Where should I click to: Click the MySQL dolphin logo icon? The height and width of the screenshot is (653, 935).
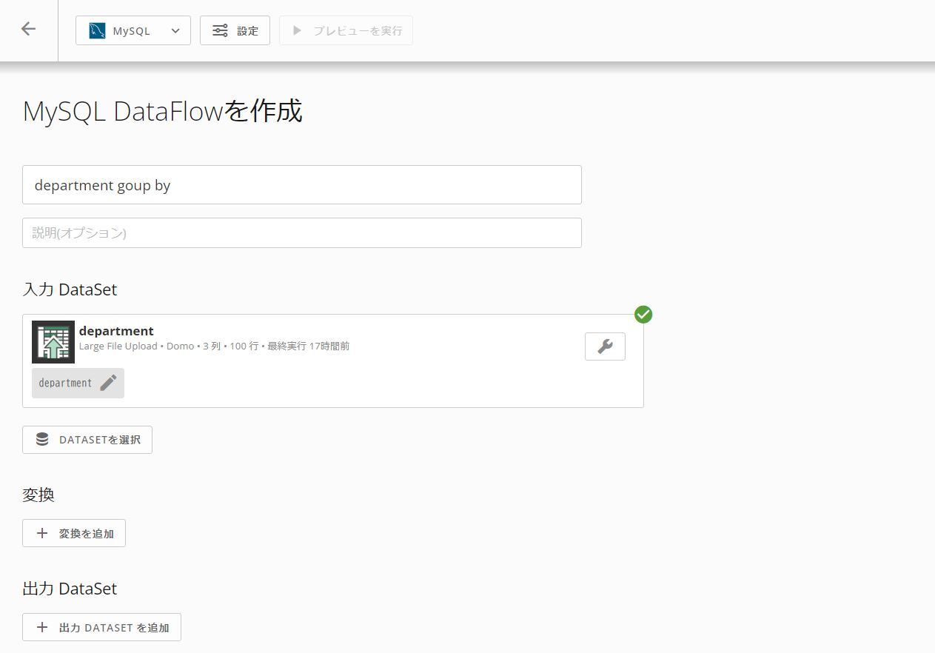pyautogui.click(x=97, y=30)
